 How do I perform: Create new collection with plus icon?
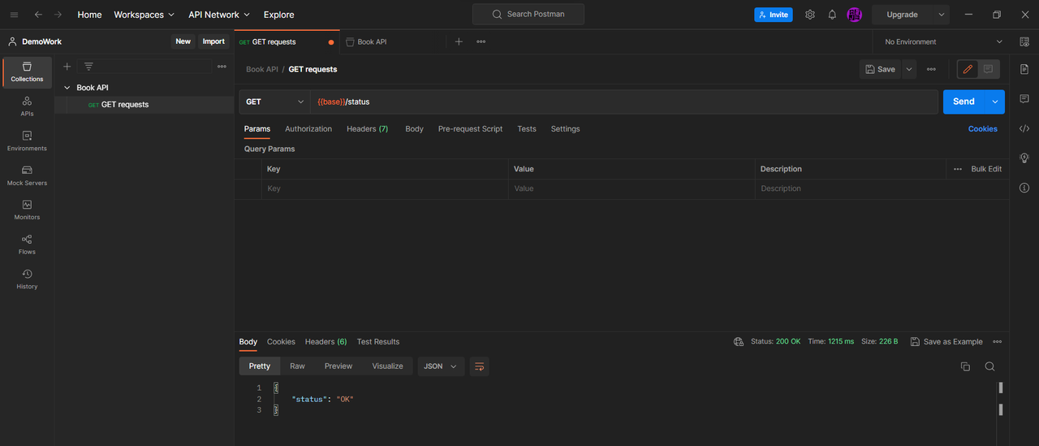click(x=67, y=67)
